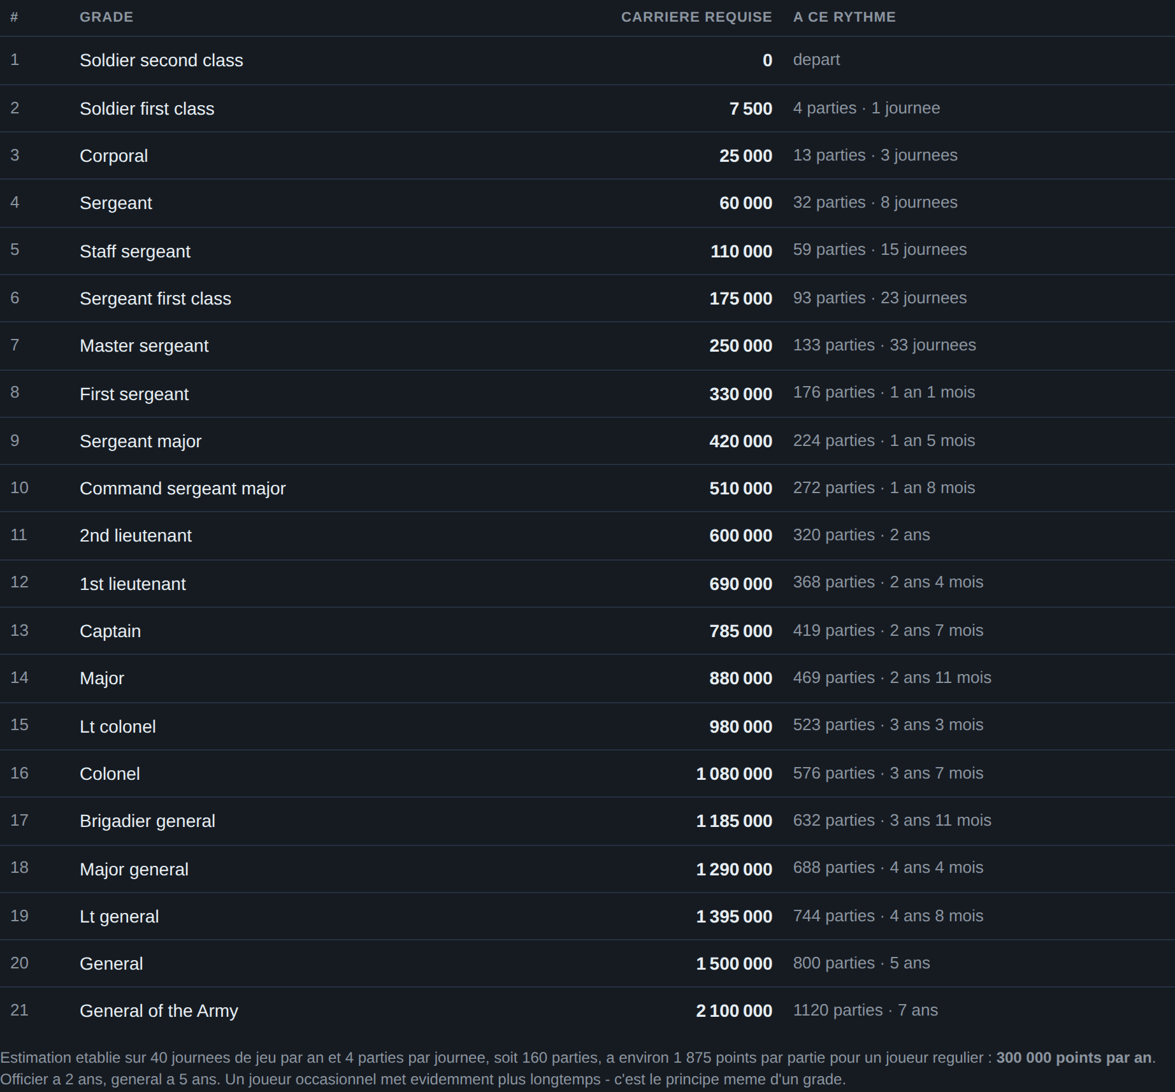This screenshot has width=1175, height=1092.
Task: Select the Lt general grade
Action: point(119,917)
